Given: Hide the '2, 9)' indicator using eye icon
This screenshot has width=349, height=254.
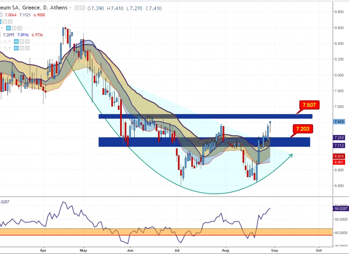Looking at the screenshot, I should tap(16, 48).
